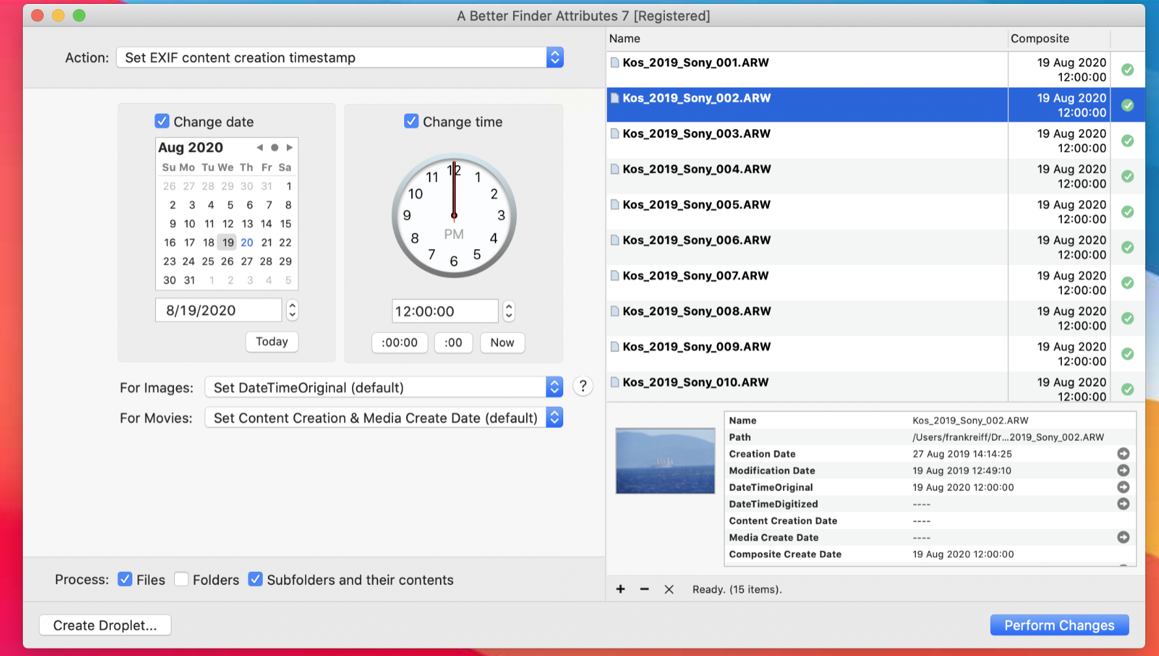The height and width of the screenshot is (656, 1159).
Task: Open the Action dropdown menu
Action: [339, 57]
